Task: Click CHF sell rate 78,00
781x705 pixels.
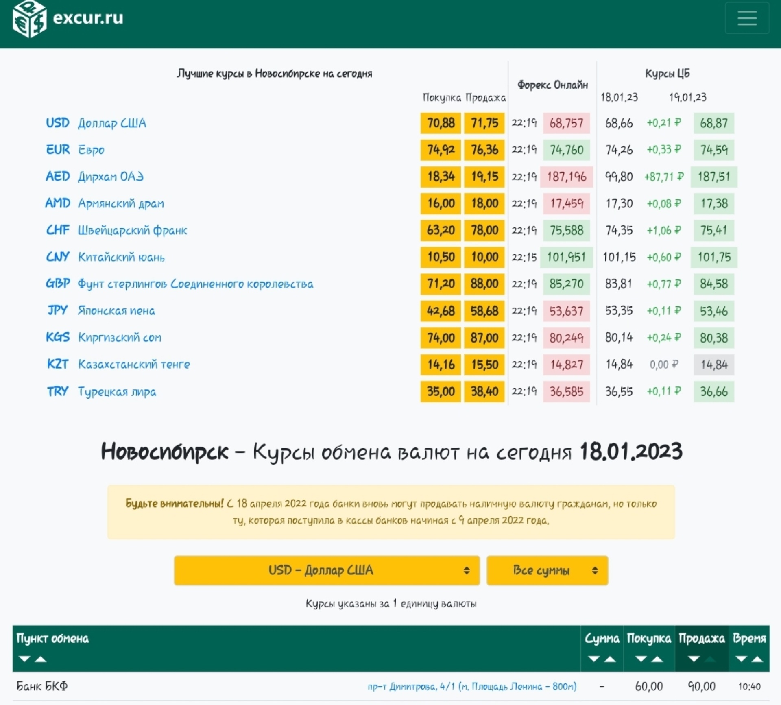Action: pos(484,230)
